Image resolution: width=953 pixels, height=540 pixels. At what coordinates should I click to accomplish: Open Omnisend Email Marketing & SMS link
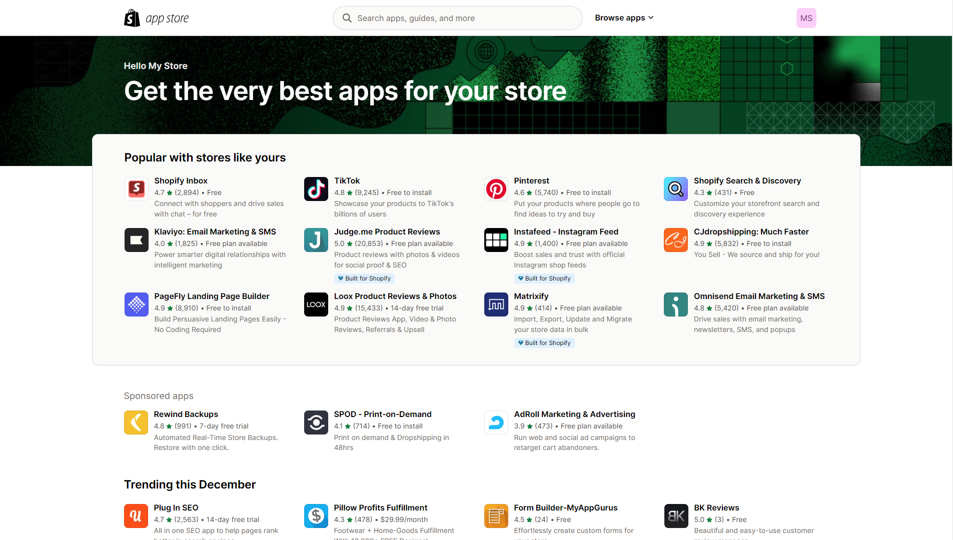(x=759, y=296)
